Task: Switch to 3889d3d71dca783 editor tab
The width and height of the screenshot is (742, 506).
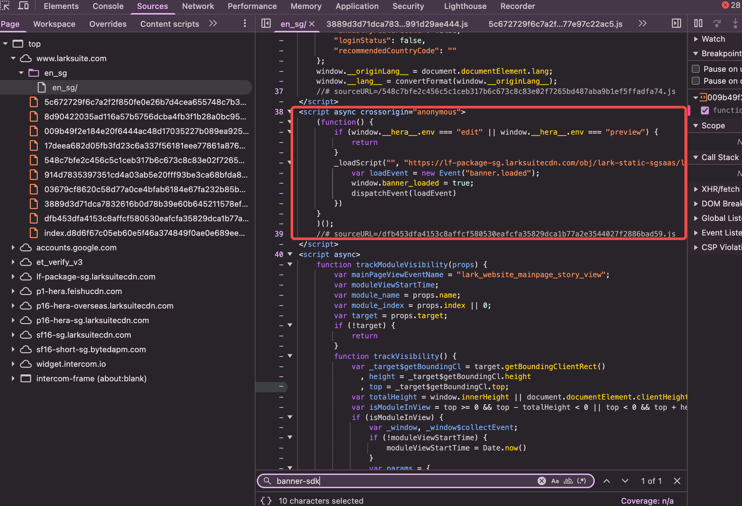Action: point(397,24)
